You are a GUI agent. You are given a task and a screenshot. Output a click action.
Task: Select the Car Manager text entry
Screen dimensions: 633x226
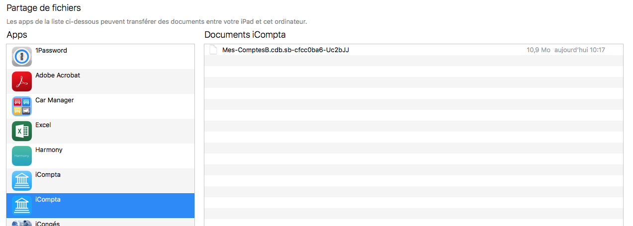pos(54,100)
